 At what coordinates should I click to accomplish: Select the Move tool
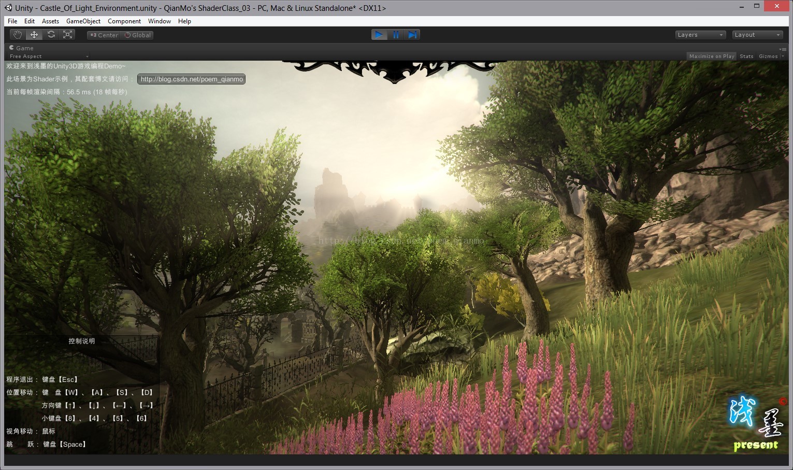pos(34,35)
